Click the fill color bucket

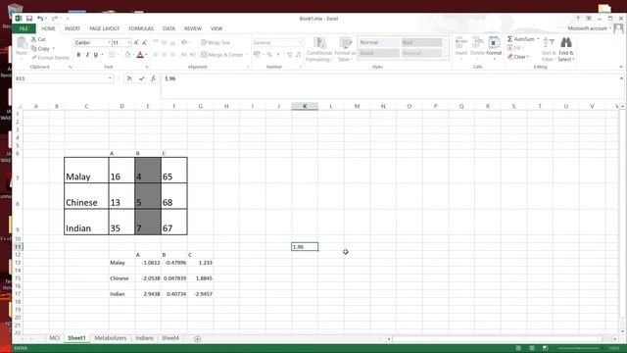click(x=127, y=55)
